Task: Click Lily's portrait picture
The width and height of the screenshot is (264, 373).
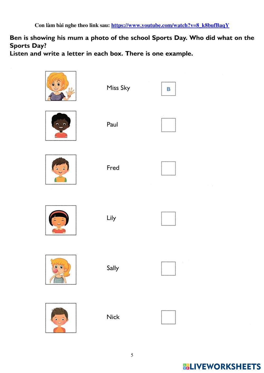Action: coord(61,220)
